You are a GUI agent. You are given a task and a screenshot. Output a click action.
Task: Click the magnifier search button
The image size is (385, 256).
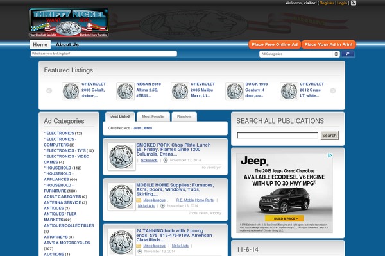click(347, 54)
